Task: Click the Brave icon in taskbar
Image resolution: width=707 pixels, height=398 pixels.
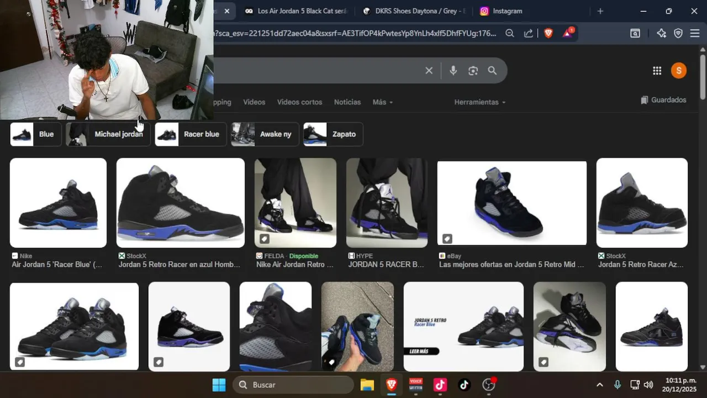Action: coord(392,385)
